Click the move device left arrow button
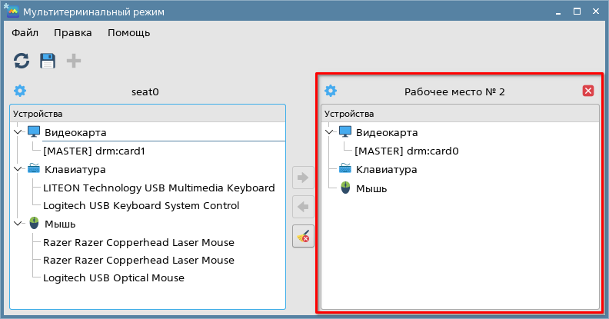This screenshot has height=319, width=609. point(304,207)
